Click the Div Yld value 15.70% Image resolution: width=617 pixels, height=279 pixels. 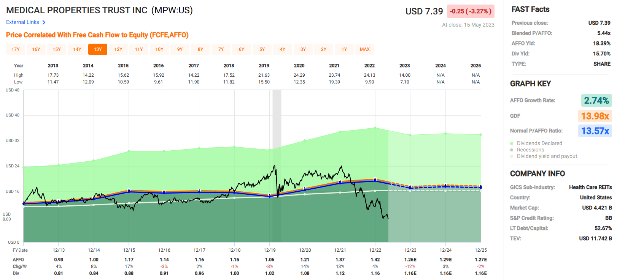pyautogui.click(x=602, y=54)
